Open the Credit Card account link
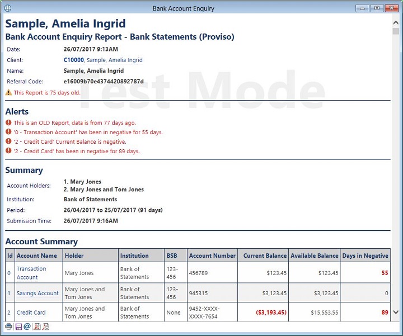The height and width of the screenshot is (336, 403). (31, 313)
